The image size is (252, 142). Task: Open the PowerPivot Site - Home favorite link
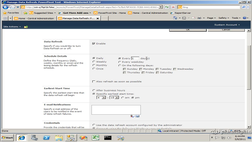tap(110, 13)
